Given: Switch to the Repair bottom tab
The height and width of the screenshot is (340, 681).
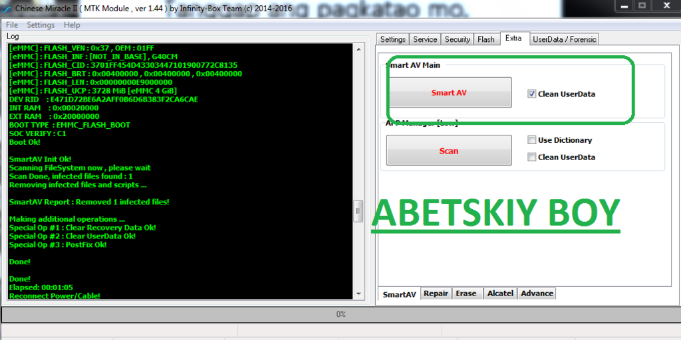Looking at the screenshot, I should pos(436,294).
